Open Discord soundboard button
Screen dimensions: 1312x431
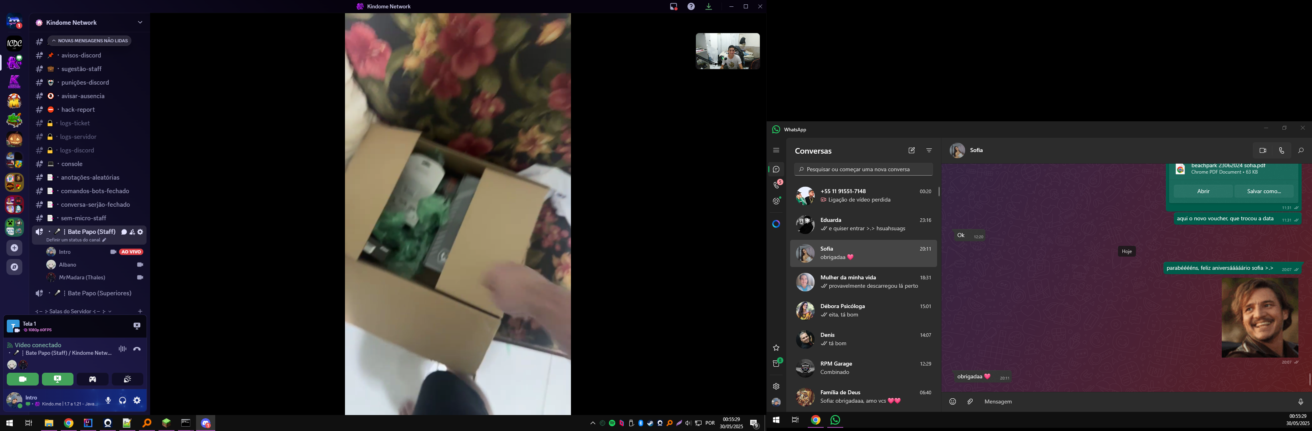(x=127, y=379)
